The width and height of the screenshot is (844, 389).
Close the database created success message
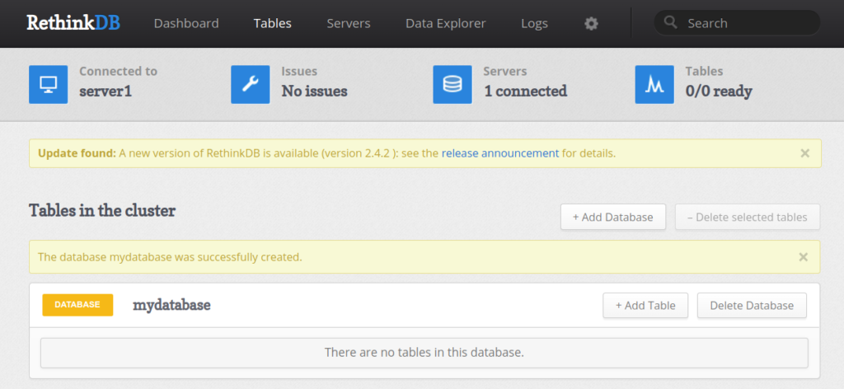(803, 257)
